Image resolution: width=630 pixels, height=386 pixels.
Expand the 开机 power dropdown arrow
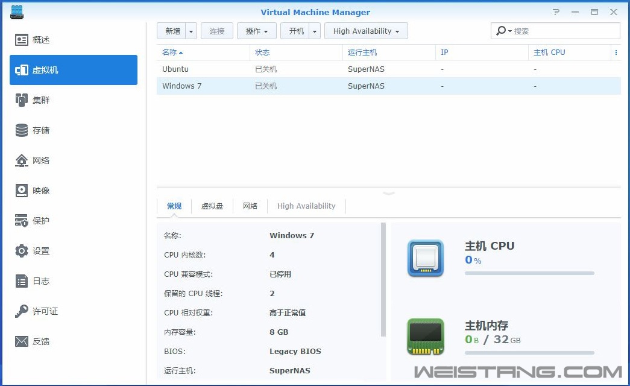pyautogui.click(x=314, y=31)
